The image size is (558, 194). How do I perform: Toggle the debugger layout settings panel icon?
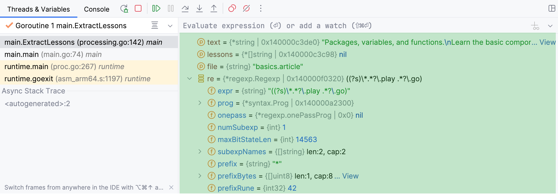(551, 8)
